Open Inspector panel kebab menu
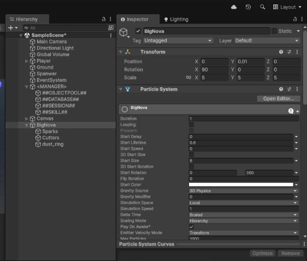Viewport: 307px width, 261px height. pos(302,19)
